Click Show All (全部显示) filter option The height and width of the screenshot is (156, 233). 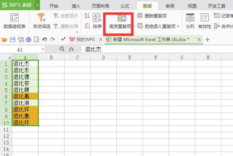tap(66, 16)
